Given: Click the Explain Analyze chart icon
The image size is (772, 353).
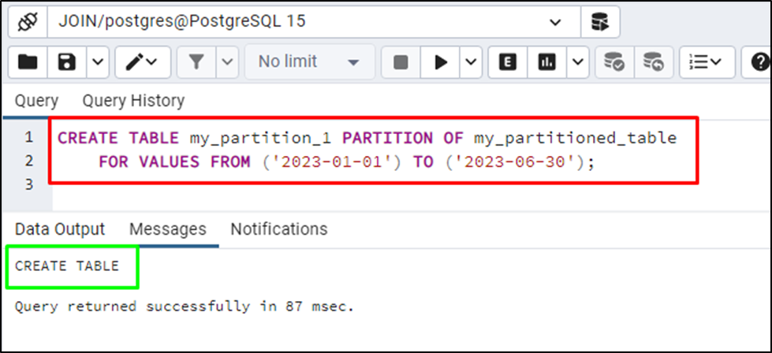Looking at the screenshot, I should 546,62.
